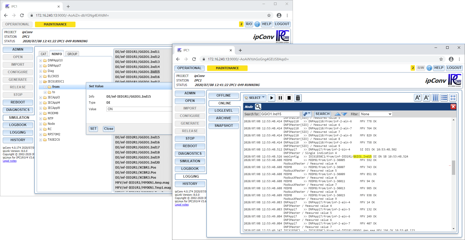Image resolution: width=465 pixels, height=240 pixels.
Task: Click the yellow 2 indicator in front window
Action: (413, 68)
